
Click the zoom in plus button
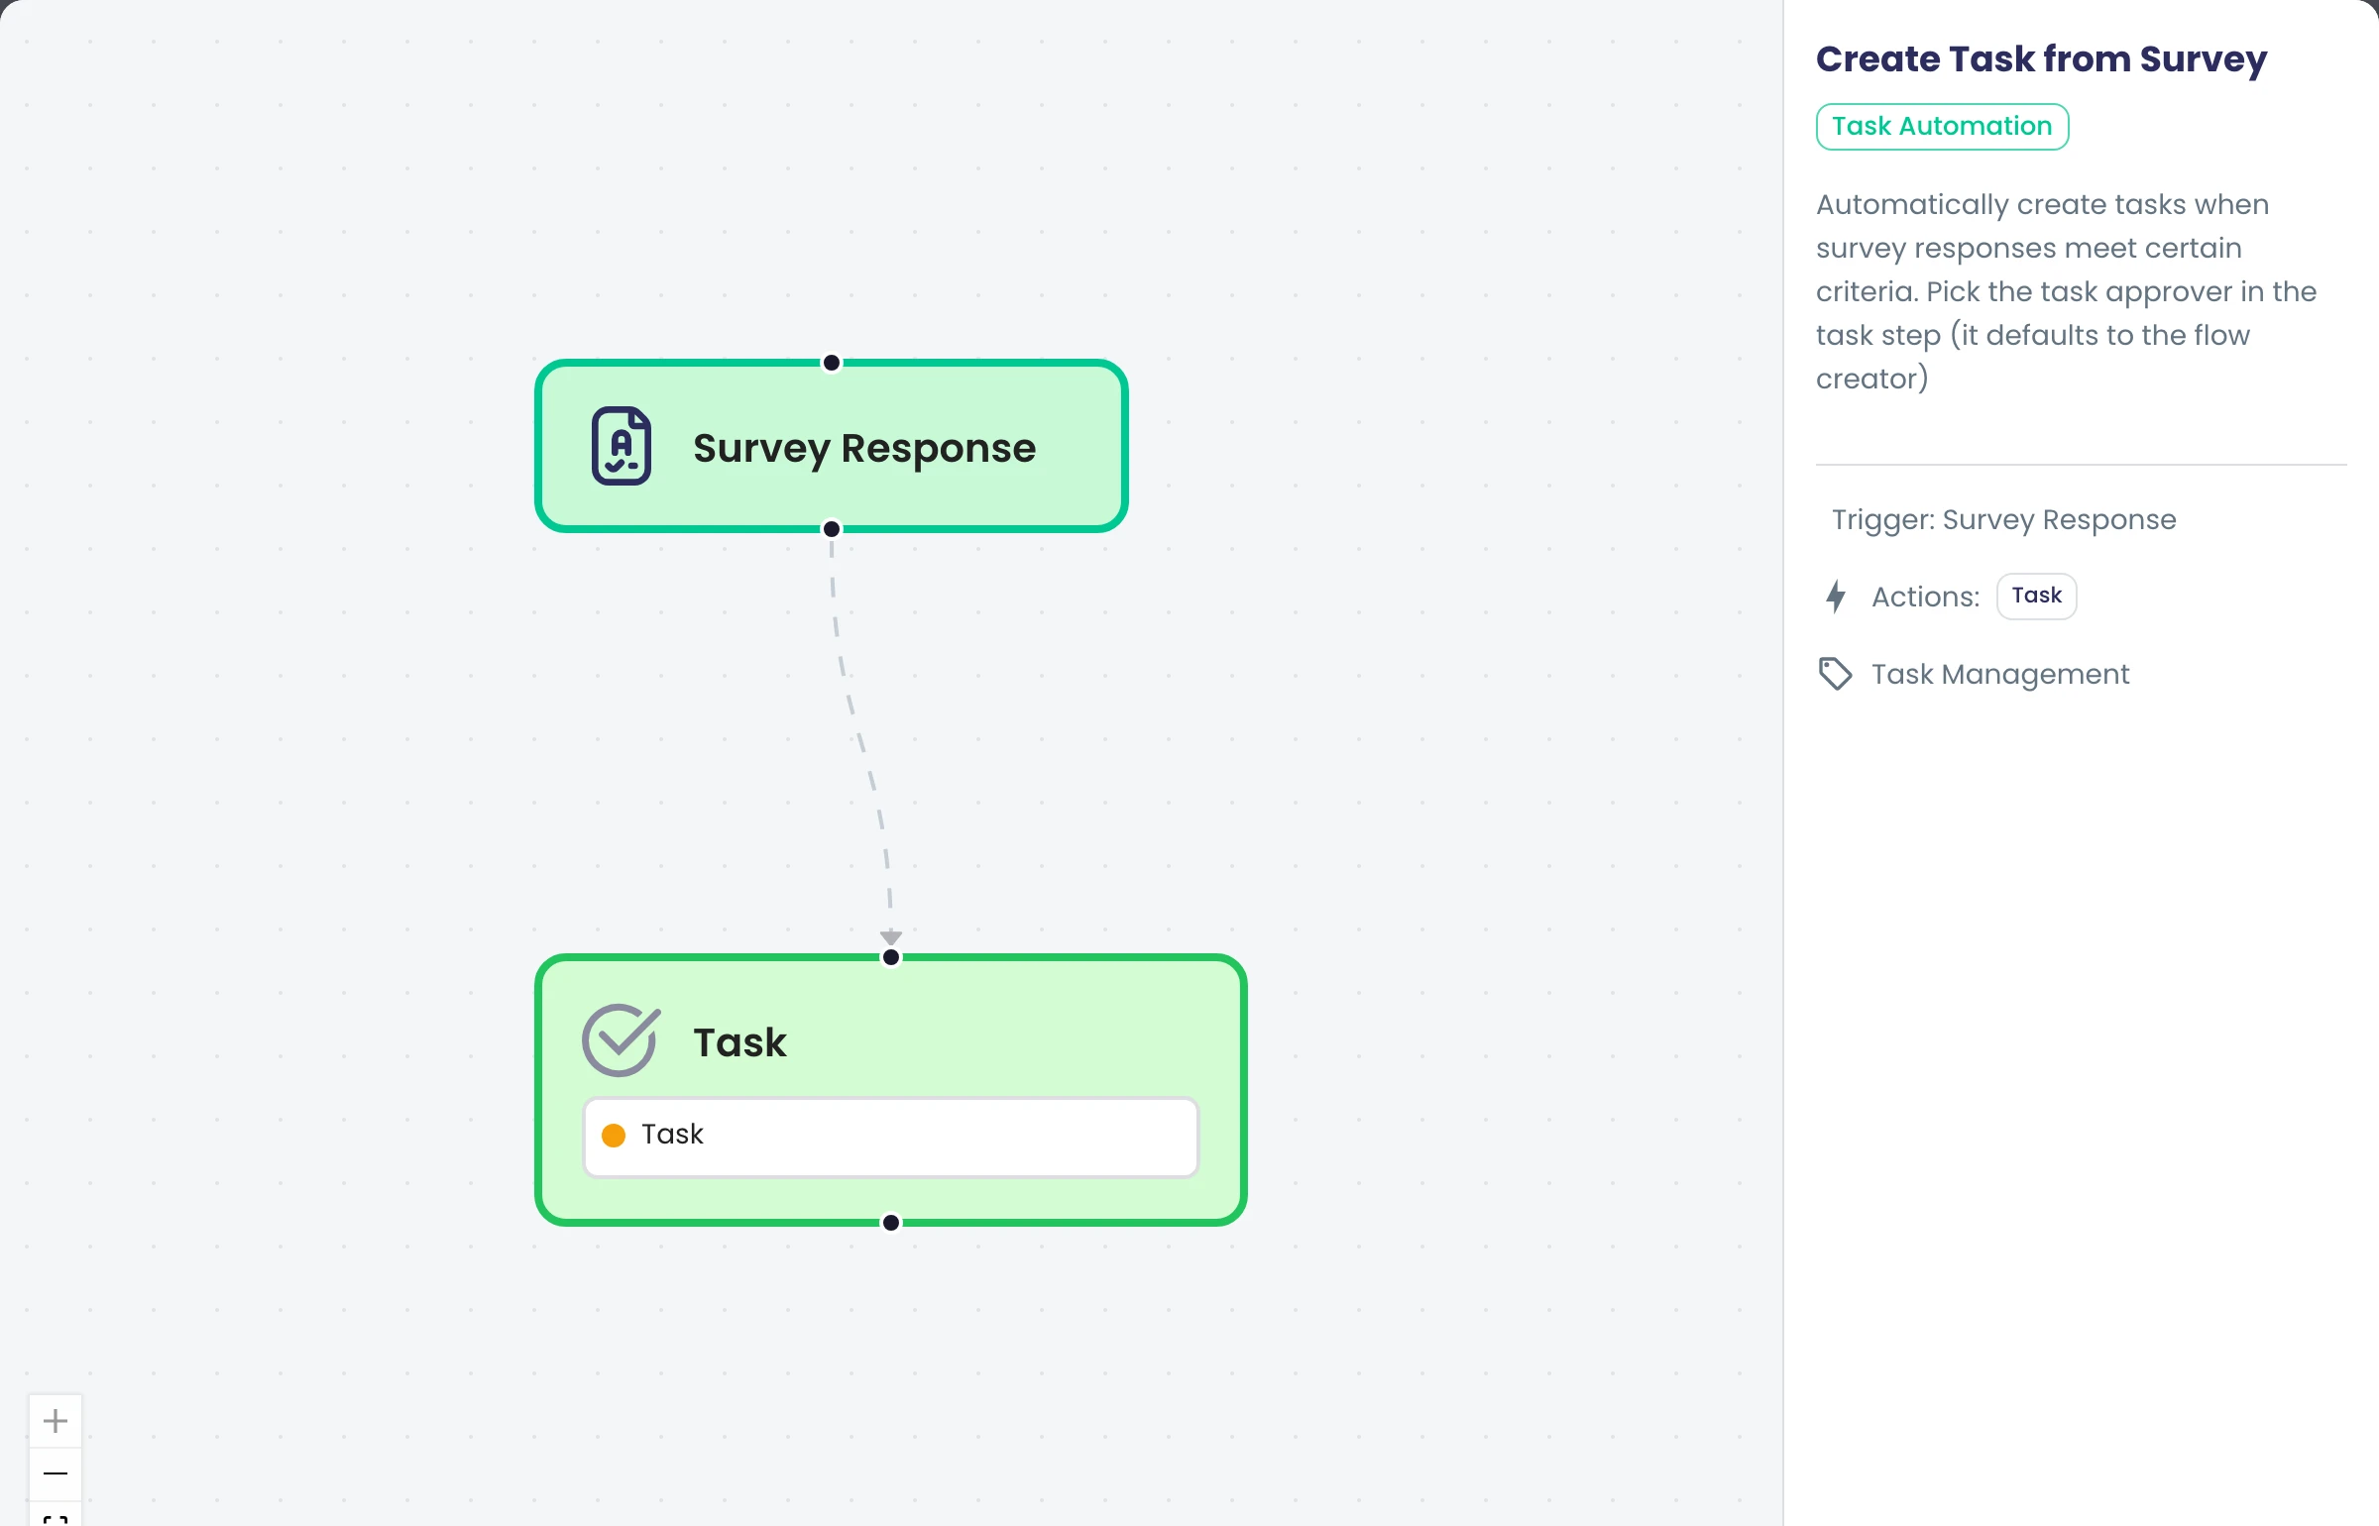(56, 1421)
